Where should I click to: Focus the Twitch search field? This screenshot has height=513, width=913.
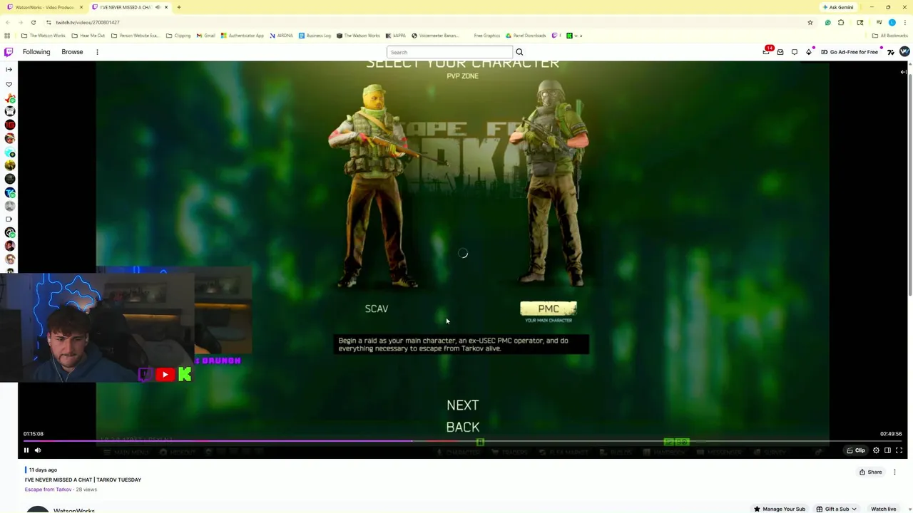[x=449, y=52]
